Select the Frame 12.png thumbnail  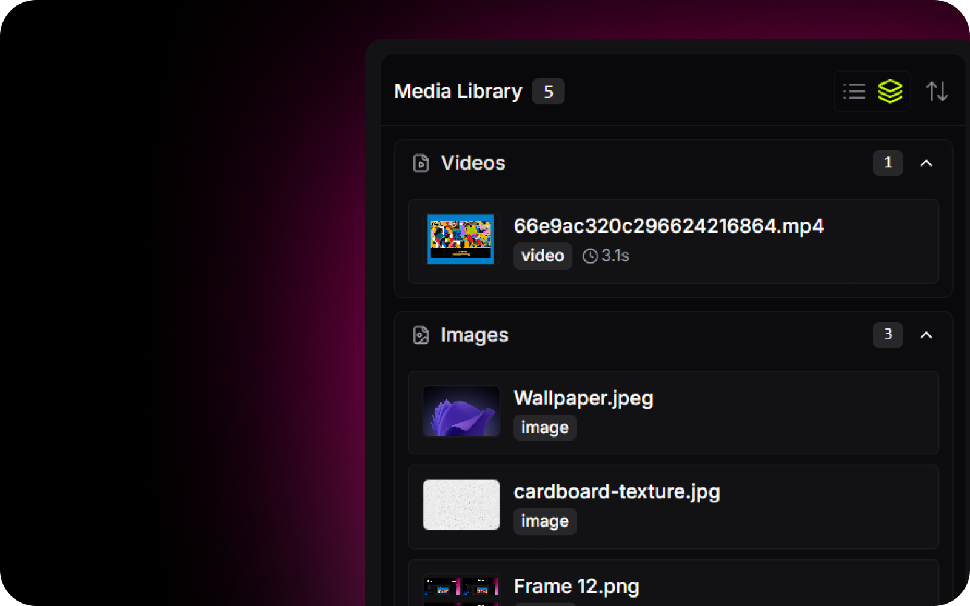(461, 589)
